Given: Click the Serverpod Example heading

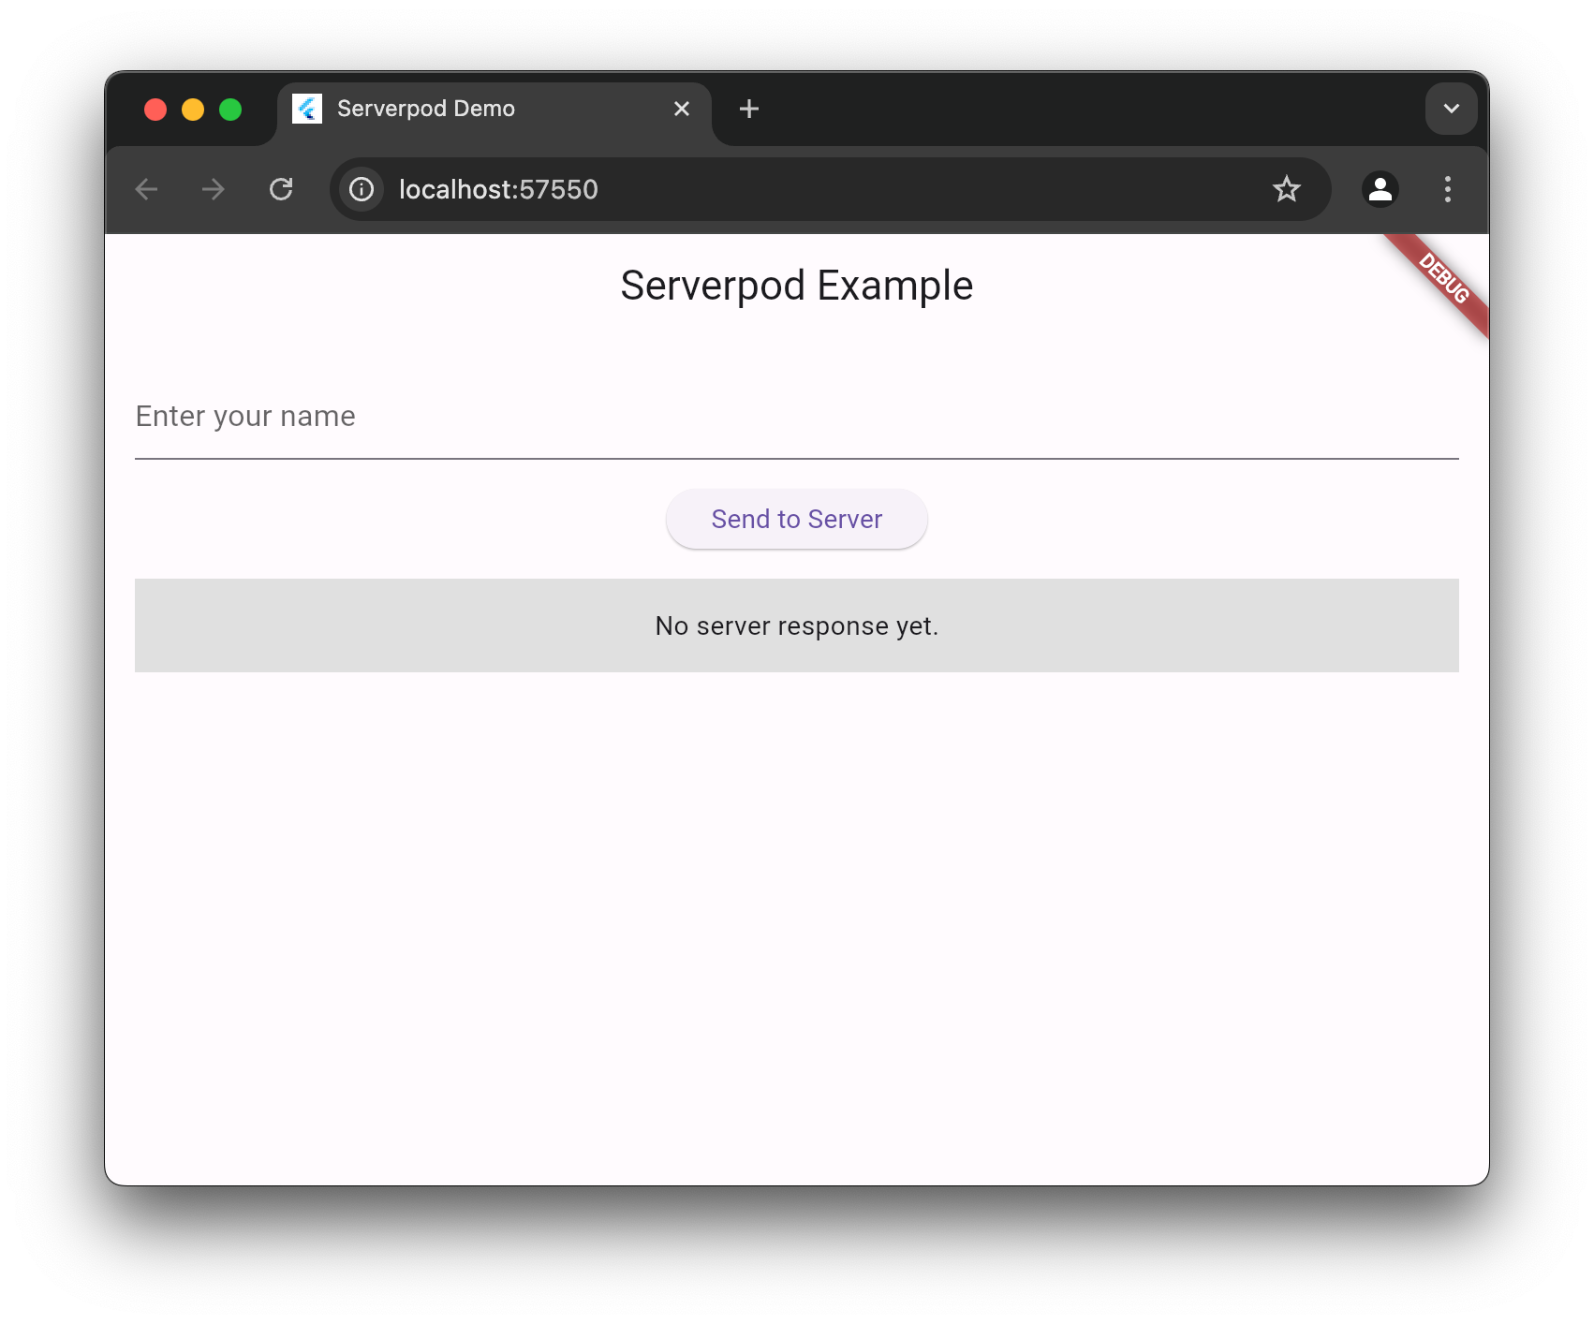Looking at the screenshot, I should 796,286.
